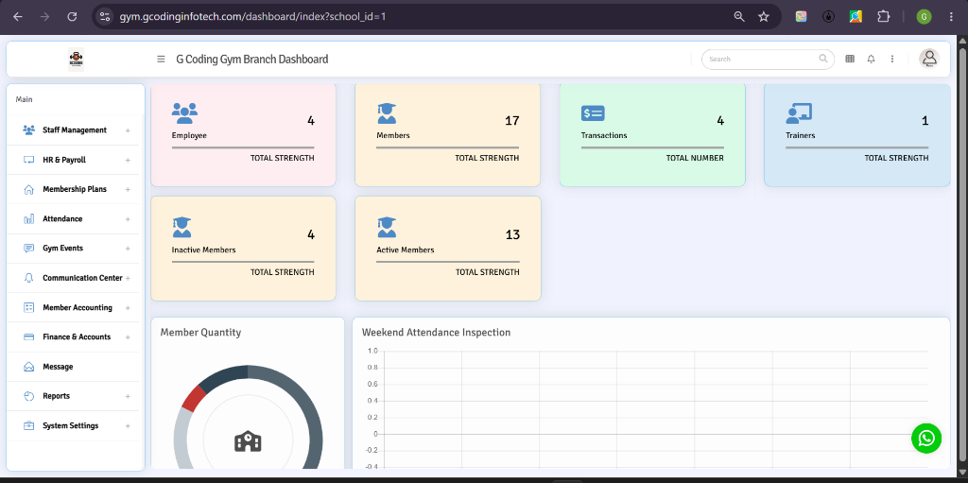Click the Finance & Accounts card icon
Image resolution: width=968 pixels, height=483 pixels.
click(x=29, y=337)
